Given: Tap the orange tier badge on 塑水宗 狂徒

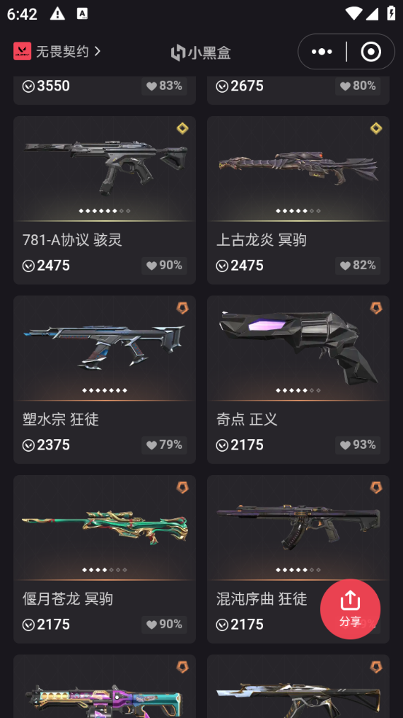Looking at the screenshot, I should point(182,308).
